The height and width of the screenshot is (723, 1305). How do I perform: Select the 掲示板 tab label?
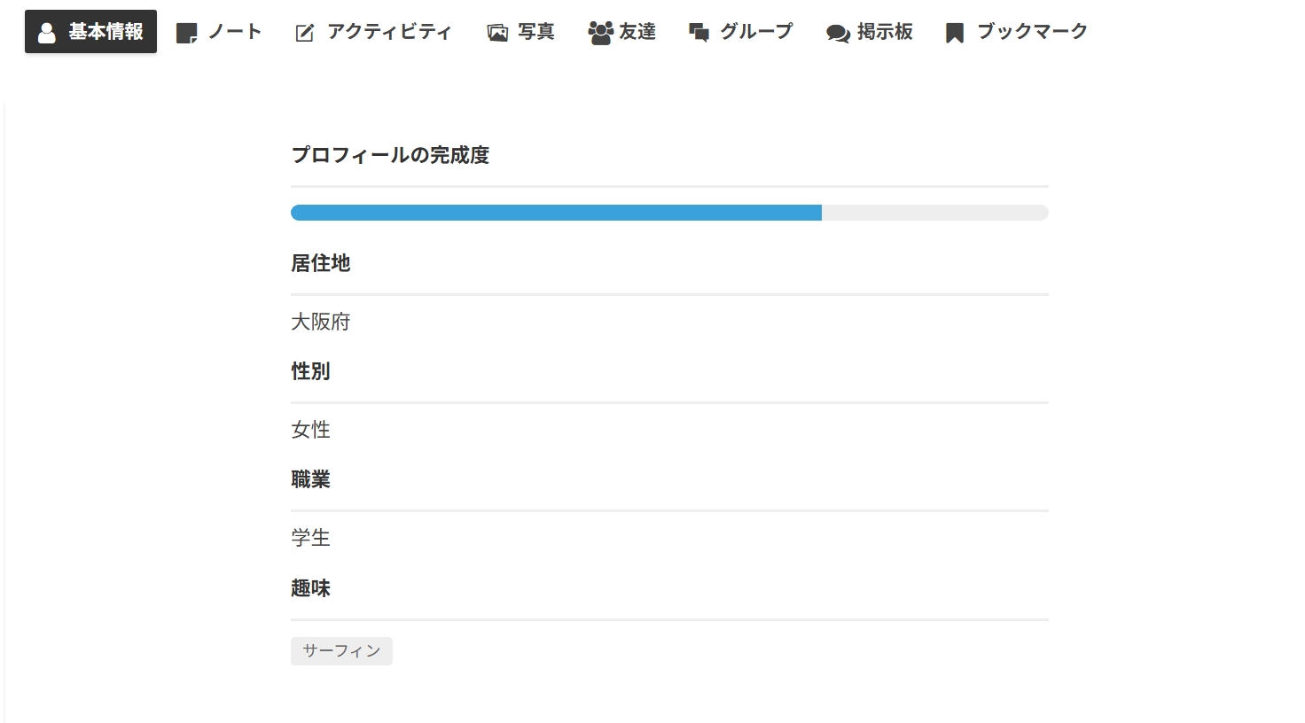[885, 32]
